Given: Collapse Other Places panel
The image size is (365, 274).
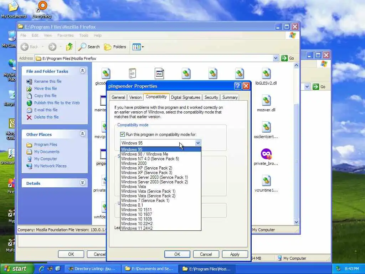Looking at the screenshot, I should 82,134.
